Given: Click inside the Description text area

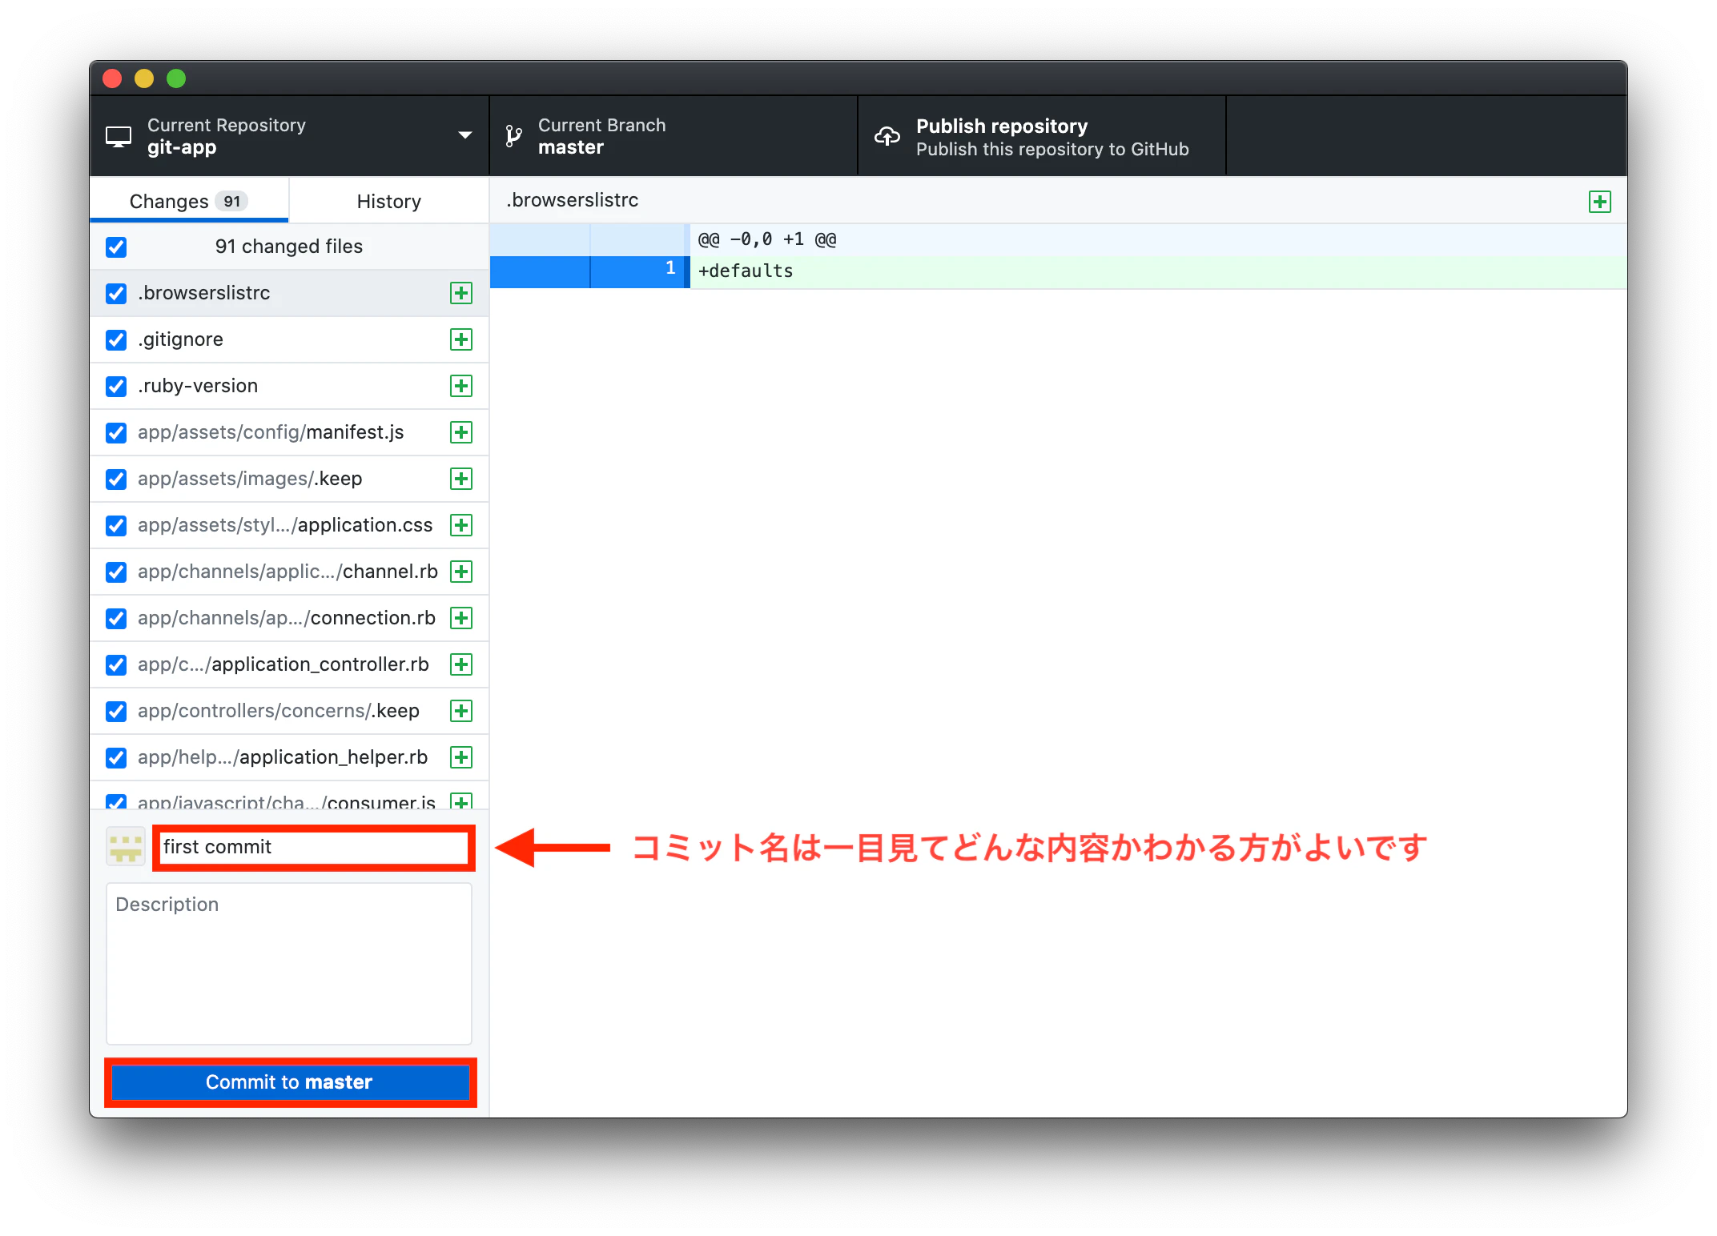Looking at the screenshot, I should click(288, 961).
